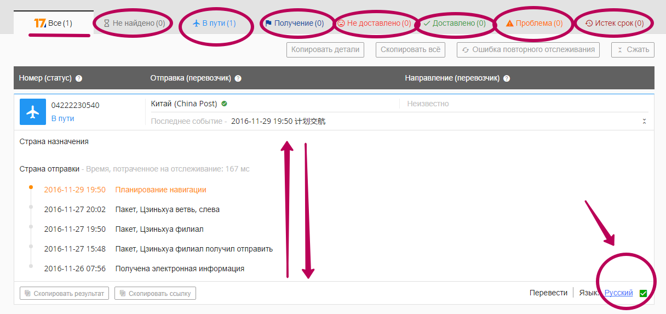This screenshot has height=314, width=666.
Task: Click the 'Копировать детали' button
Action: click(325, 49)
